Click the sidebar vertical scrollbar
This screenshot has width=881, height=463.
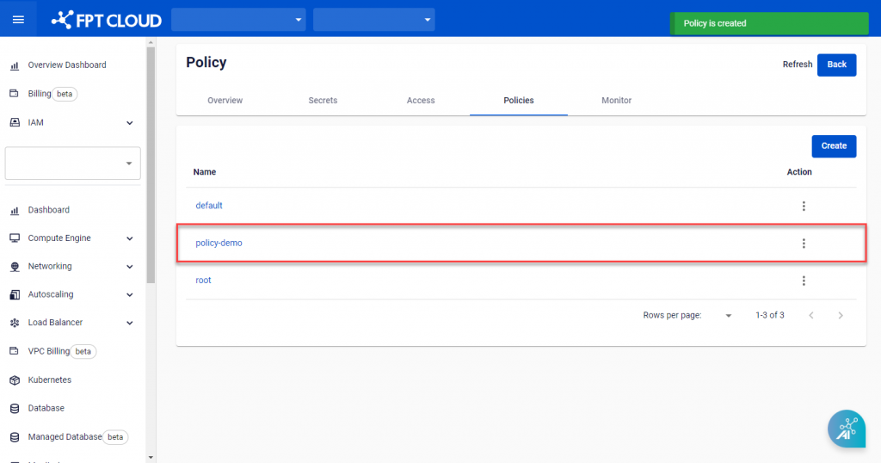(151, 164)
